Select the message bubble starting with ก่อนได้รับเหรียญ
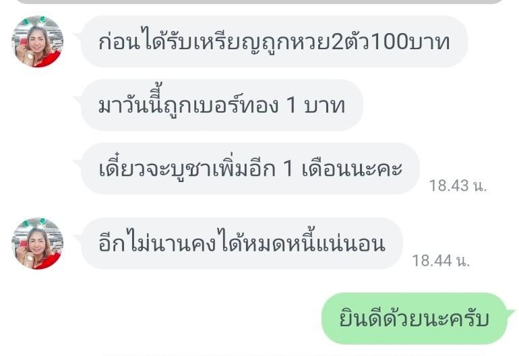The image size is (519, 356). click(x=274, y=41)
